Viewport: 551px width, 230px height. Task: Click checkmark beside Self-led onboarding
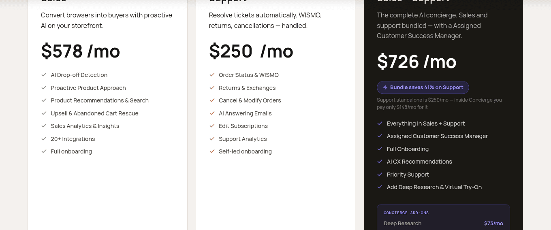(x=212, y=151)
